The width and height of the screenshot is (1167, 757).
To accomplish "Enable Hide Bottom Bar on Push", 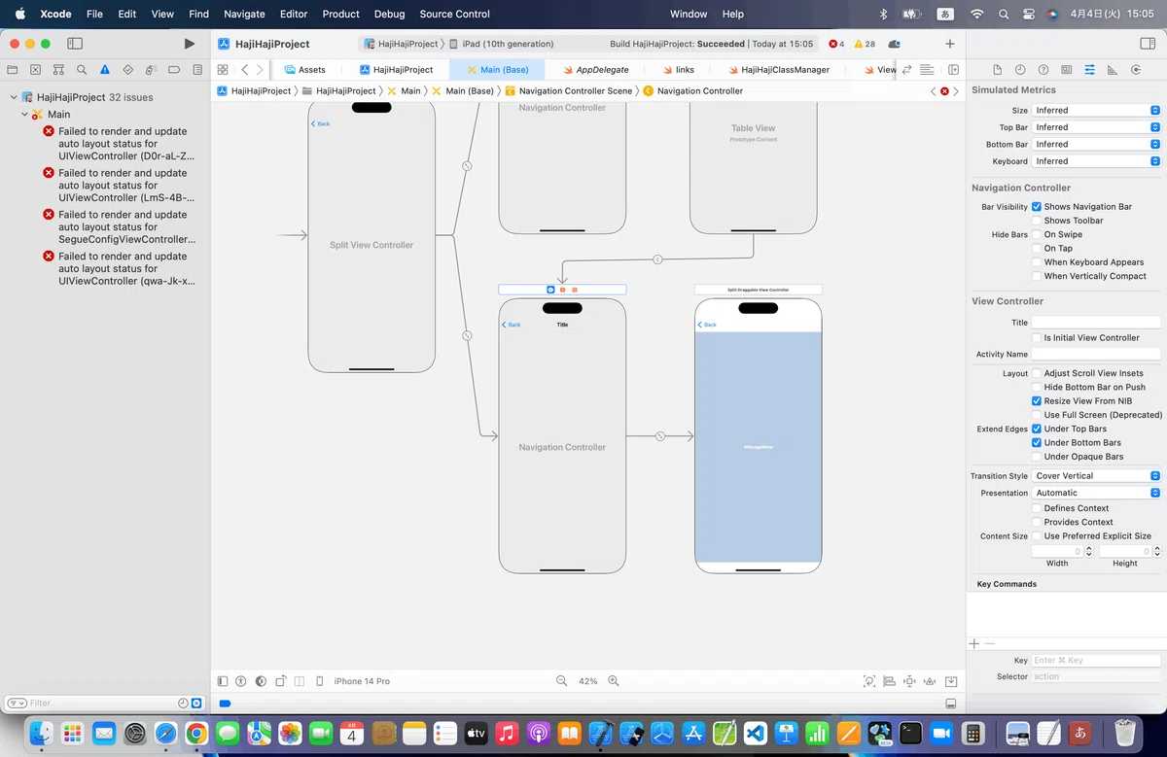I will pyautogui.click(x=1037, y=387).
